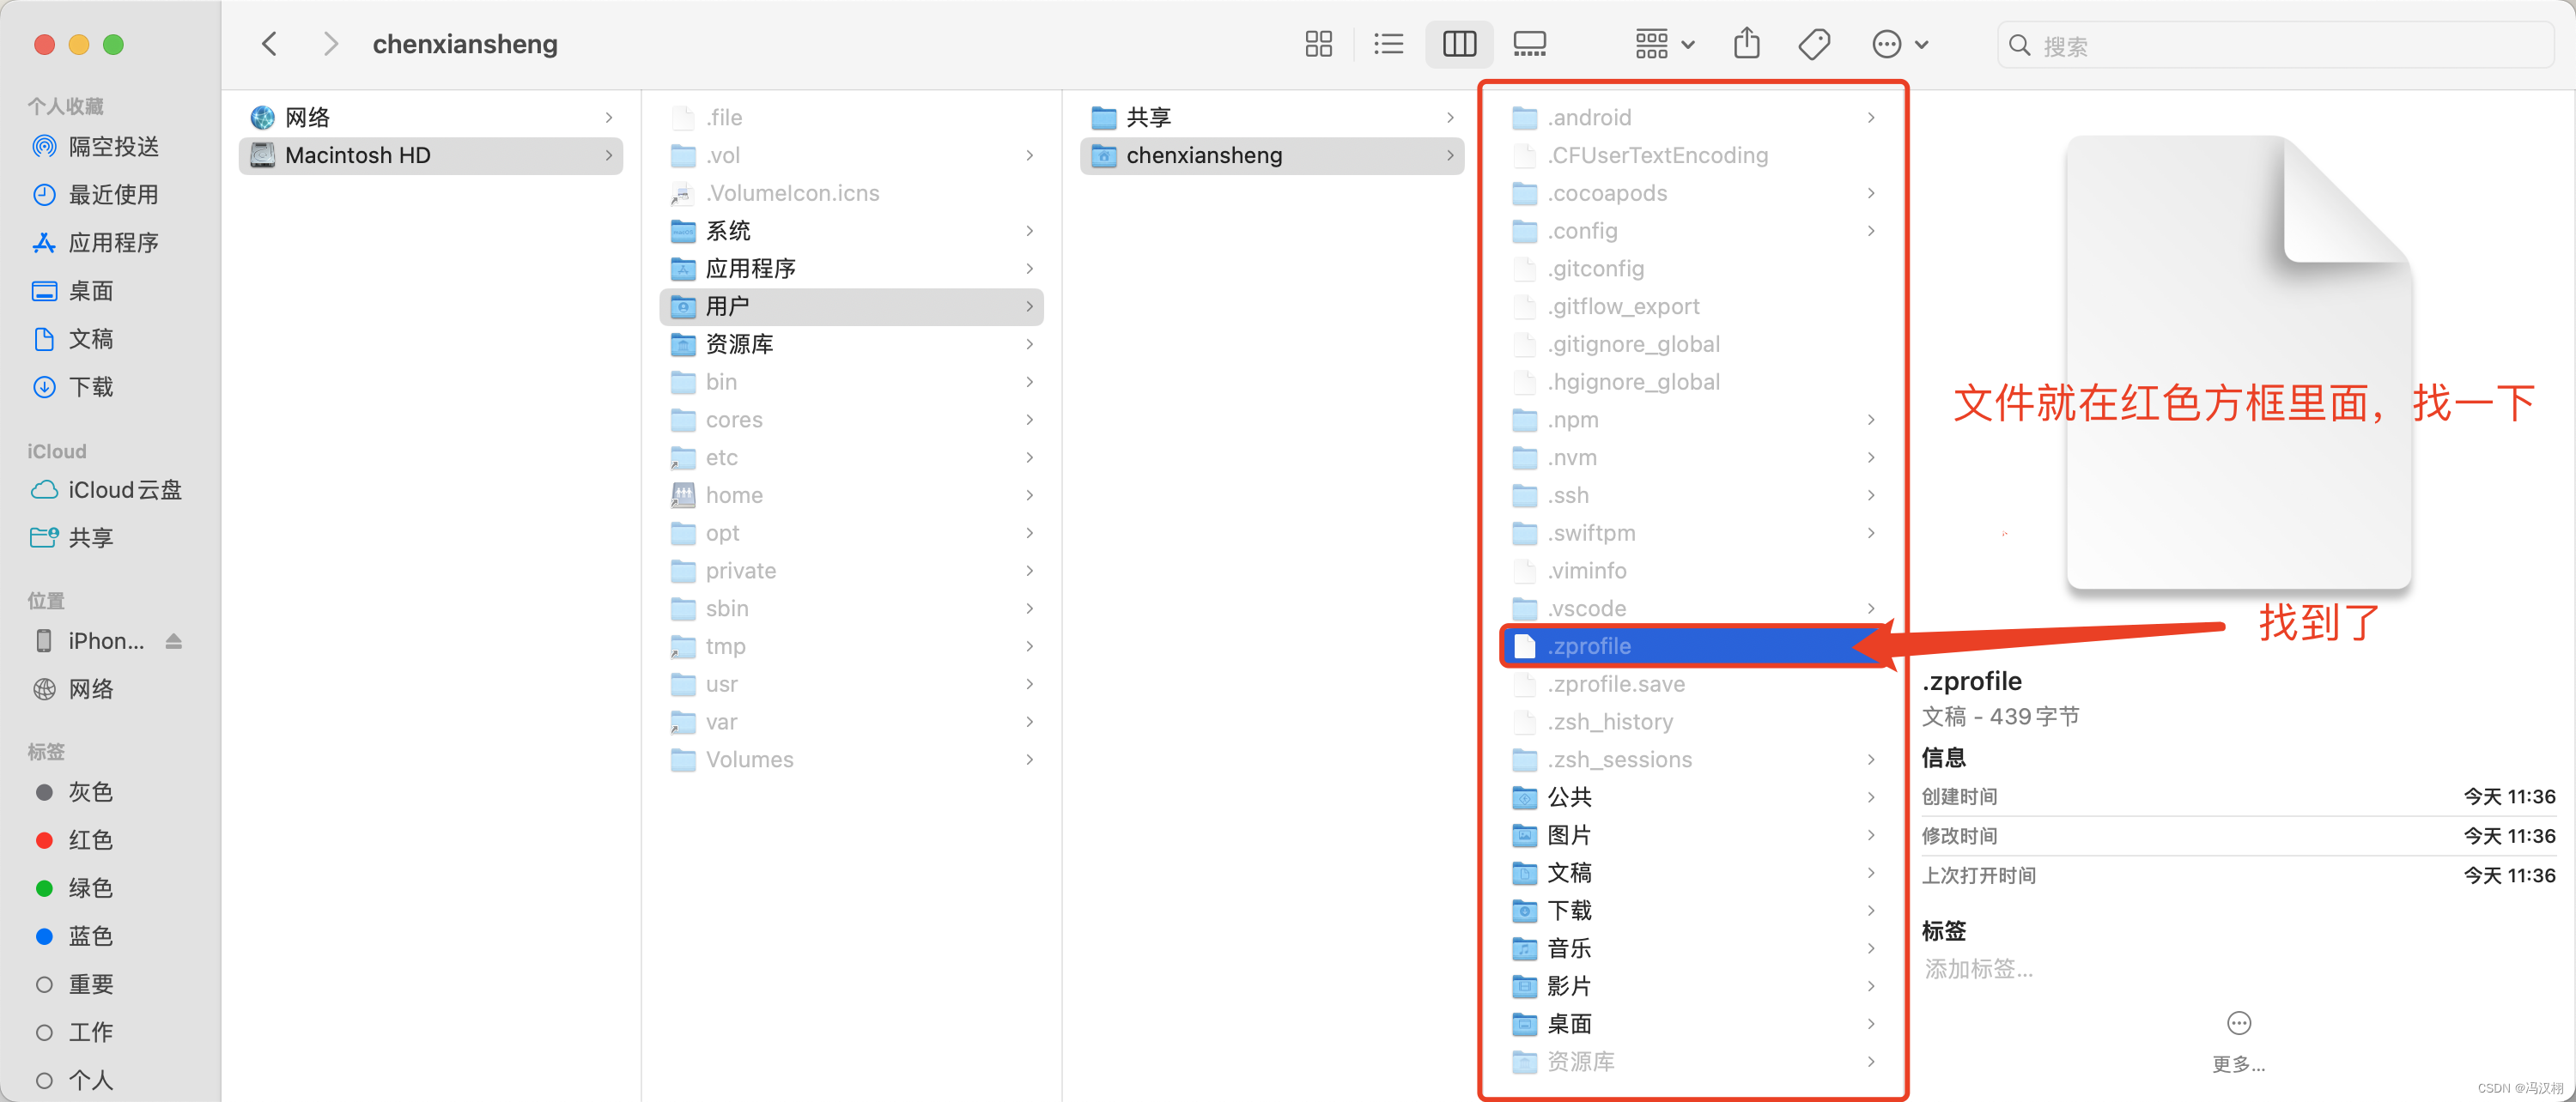Select the 共享 folder in users column
The height and width of the screenshot is (1102, 2576).
1272,117
